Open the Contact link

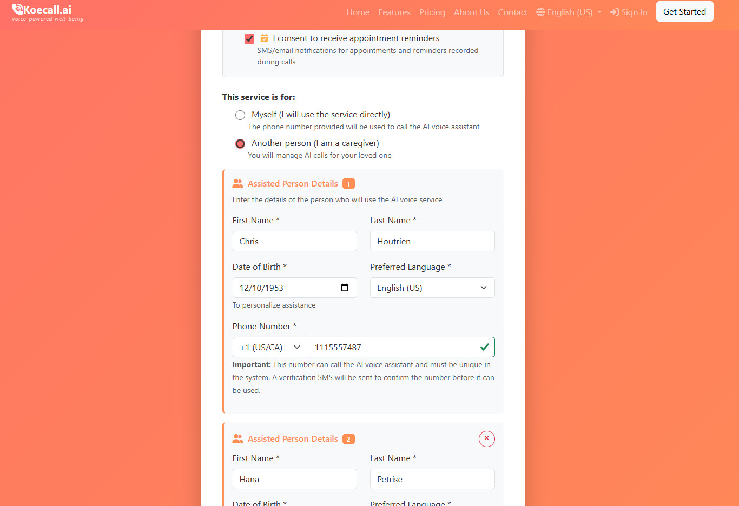tap(512, 12)
